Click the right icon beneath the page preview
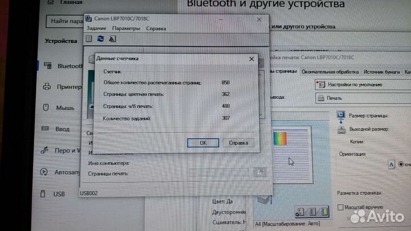Screen dimensions: 411x231 tap(324, 212)
